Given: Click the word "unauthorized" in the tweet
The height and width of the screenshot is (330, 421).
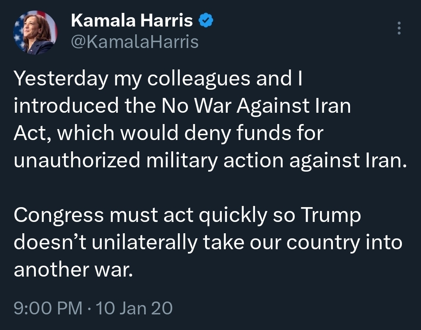Looking at the screenshot, I should click(x=77, y=161).
